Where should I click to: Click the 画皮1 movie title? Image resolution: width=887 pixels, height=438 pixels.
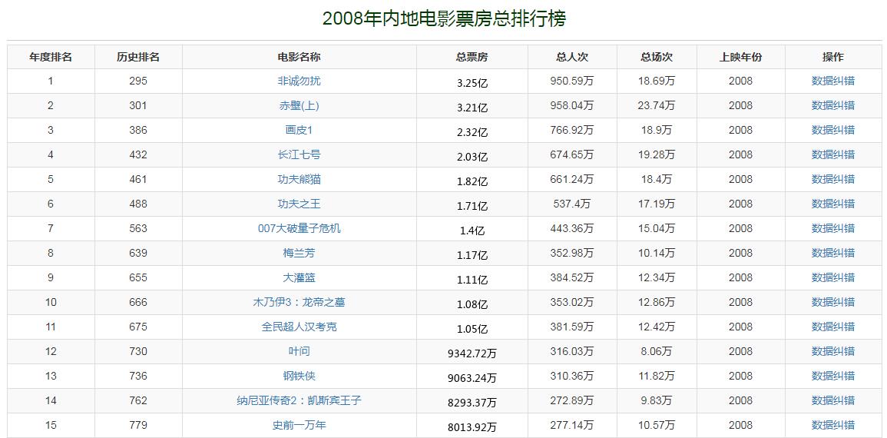(299, 130)
